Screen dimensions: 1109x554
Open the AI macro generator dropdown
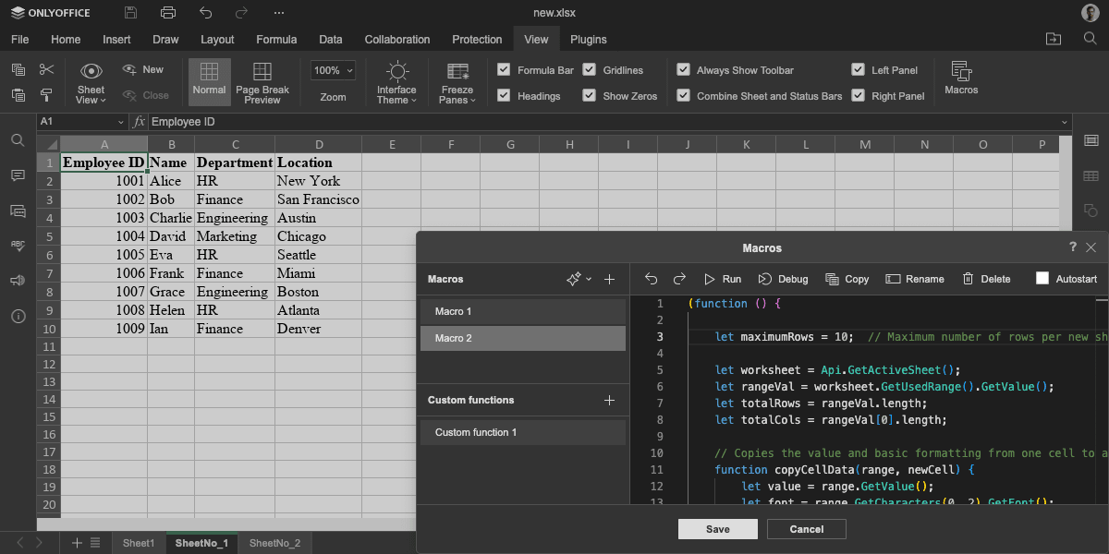point(579,279)
